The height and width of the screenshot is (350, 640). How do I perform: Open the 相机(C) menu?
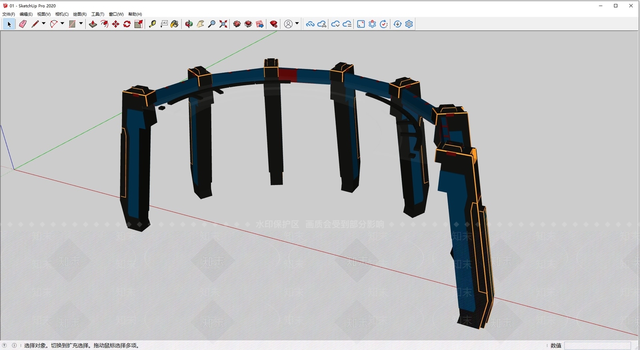click(62, 14)
